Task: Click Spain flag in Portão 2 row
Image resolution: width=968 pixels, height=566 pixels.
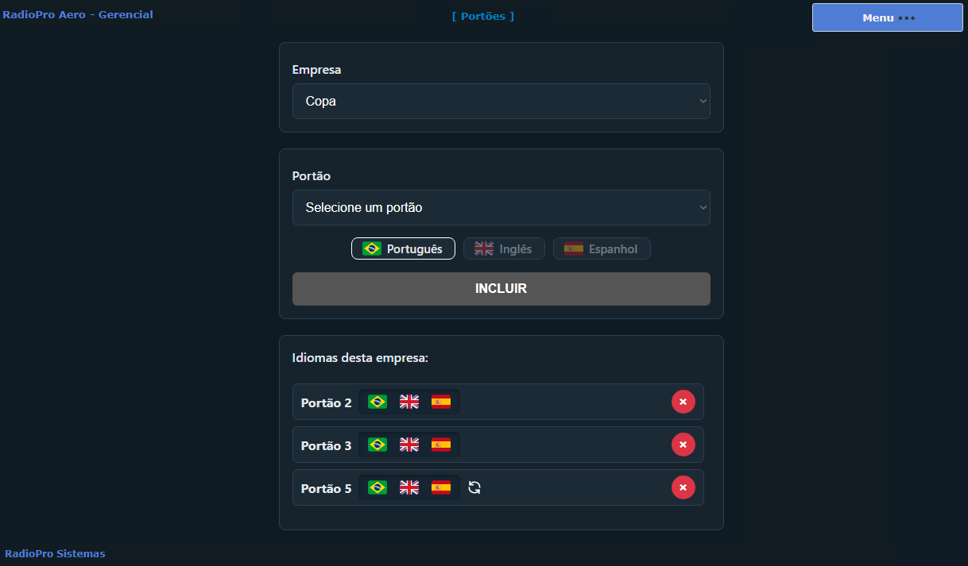Action: [441, 402]
